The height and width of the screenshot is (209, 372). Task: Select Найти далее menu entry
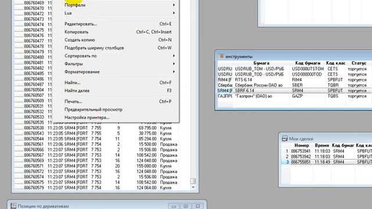[115, 91]
